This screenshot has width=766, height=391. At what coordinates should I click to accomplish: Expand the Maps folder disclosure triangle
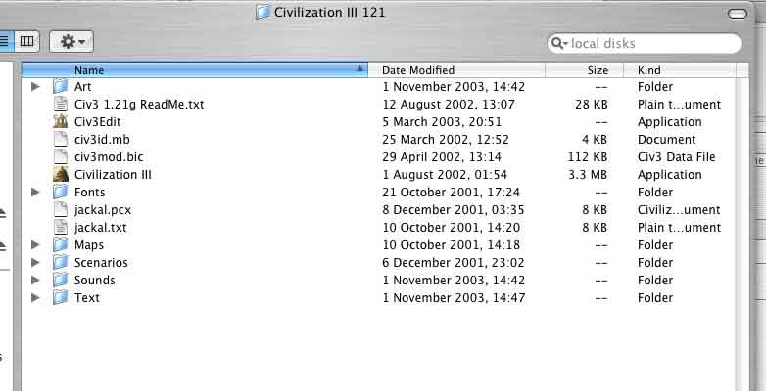tap(35, 244)
